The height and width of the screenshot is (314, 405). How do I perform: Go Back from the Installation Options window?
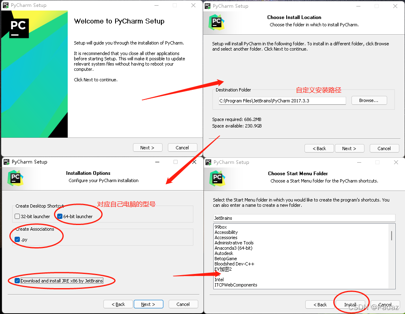tap(118, 304)
